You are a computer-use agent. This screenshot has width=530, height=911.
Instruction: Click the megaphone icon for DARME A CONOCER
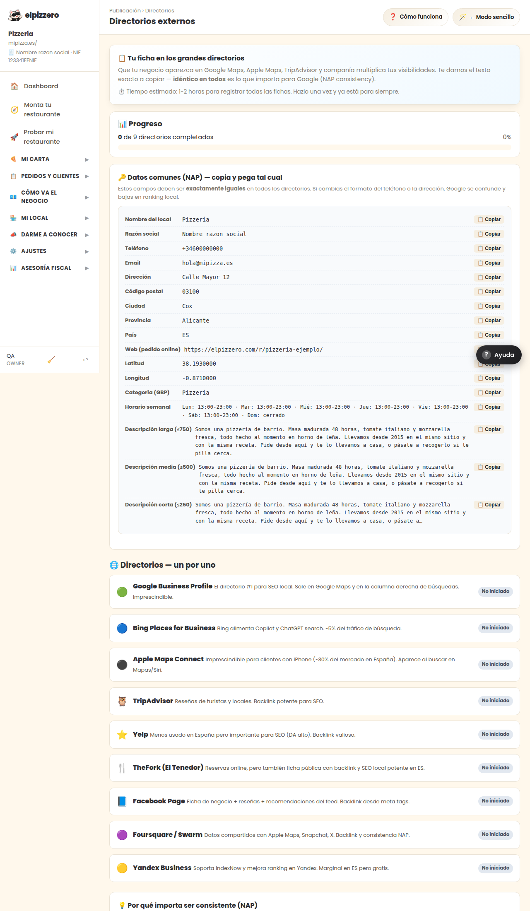click(13, 235)
